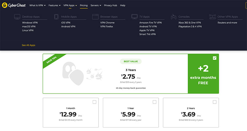This screenshot has width=247, height=131.
Task: Select the $3.69 2 Years plan card
Action: [x=191, y=113]
